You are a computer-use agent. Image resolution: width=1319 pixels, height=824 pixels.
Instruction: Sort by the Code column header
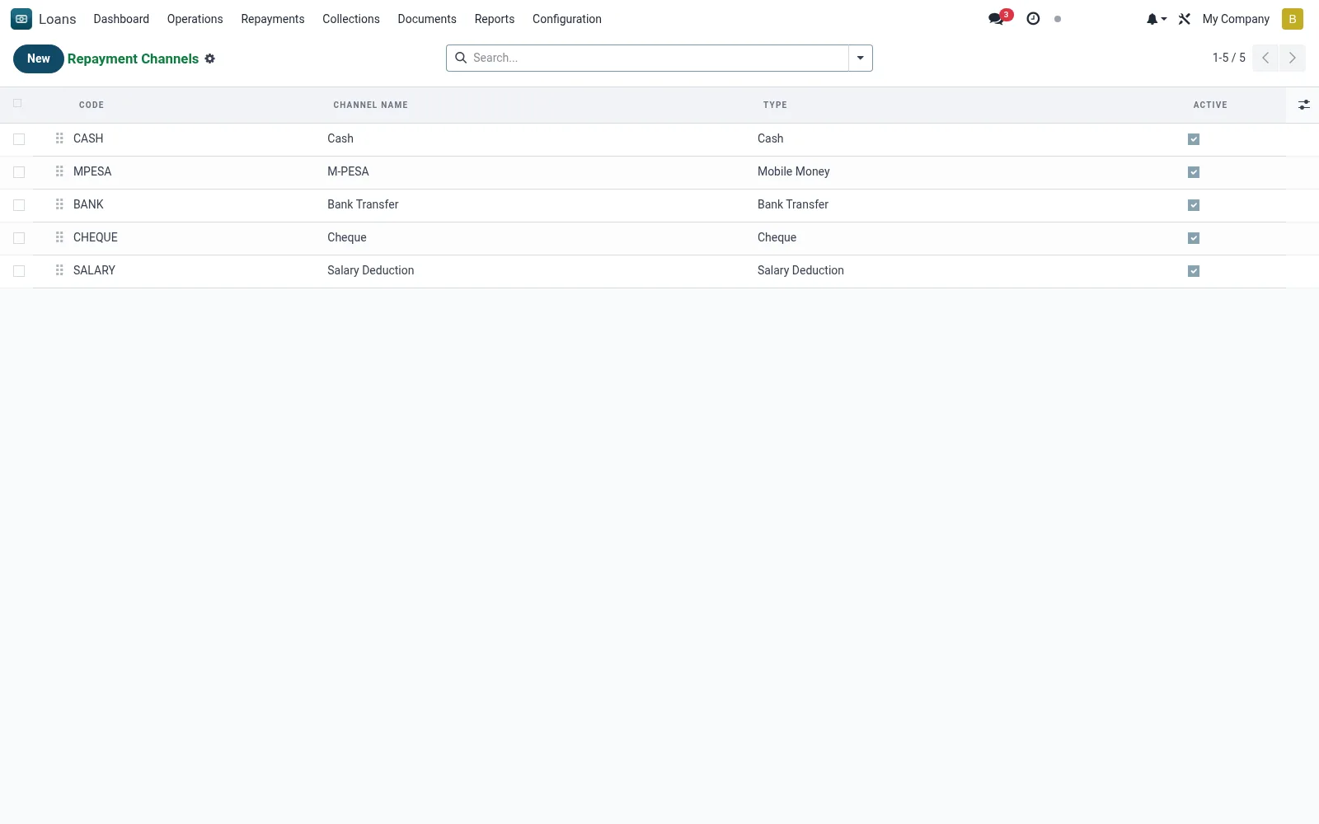coord(92,105)
